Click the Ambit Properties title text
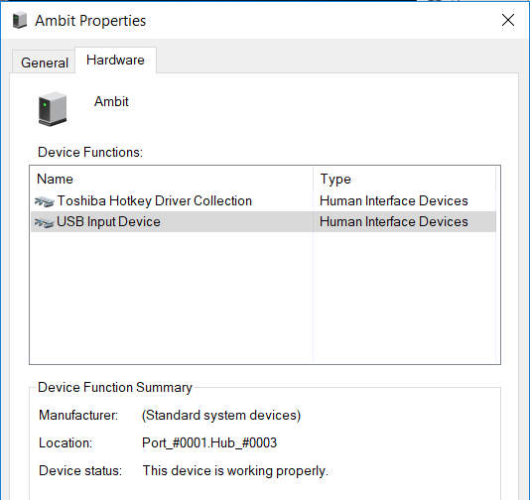The height and width of the screenshot is (500, 530). (x=90, y=21)
